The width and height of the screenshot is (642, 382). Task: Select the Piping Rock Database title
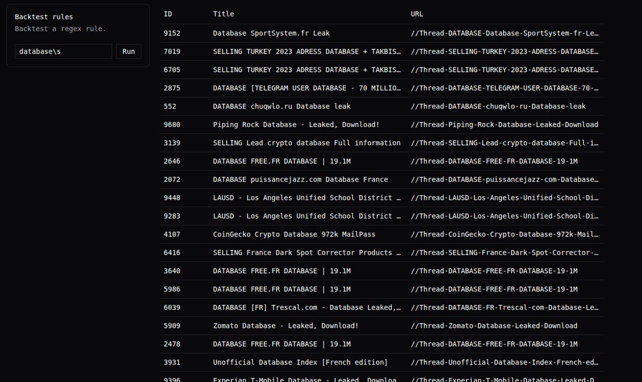click(x=296, y=125)
